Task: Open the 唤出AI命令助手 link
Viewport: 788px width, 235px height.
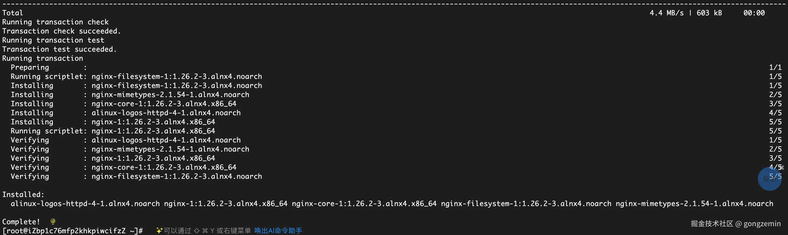Action: (278, 231)
